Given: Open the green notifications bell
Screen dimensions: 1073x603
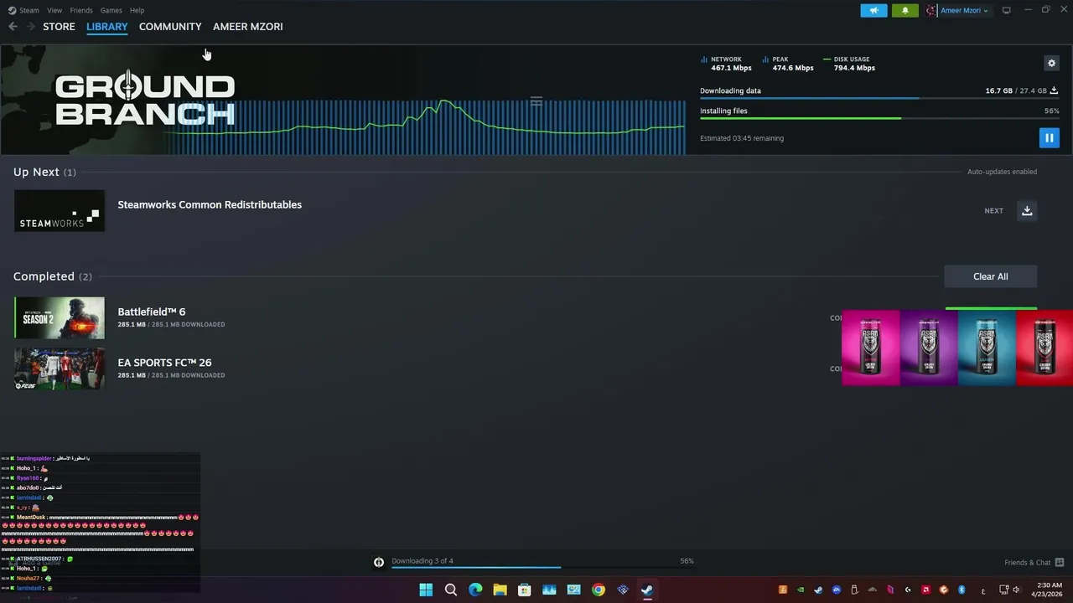Looking at the screenshot, I should (x=905, y=11).
